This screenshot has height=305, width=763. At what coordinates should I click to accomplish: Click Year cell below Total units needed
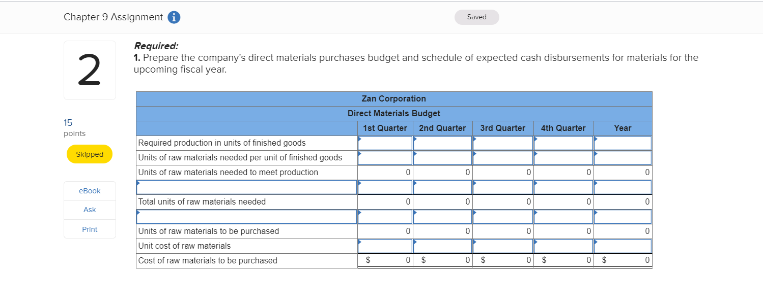pos(623,217)
